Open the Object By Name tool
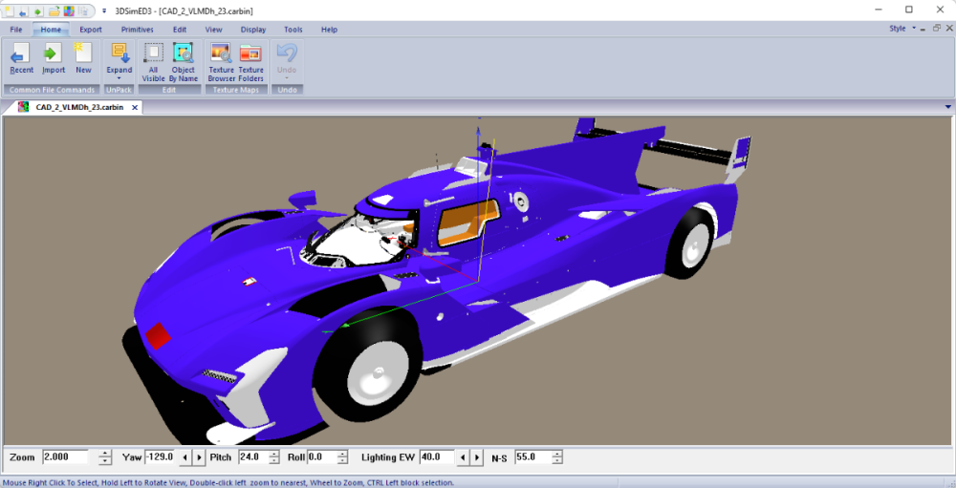Screen dimensions: 956x488 pyautogui.click(x=183, y=58)
